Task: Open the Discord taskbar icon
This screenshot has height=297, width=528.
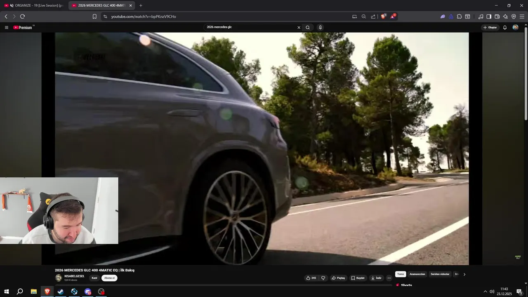Action: (x=88, y=292)
